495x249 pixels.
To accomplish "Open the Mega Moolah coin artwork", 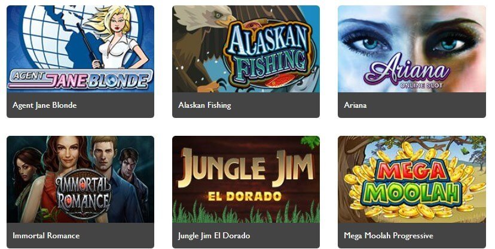I will (x=412, y=179).
